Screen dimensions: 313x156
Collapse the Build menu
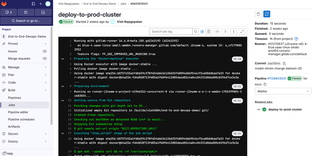point(25,90)
